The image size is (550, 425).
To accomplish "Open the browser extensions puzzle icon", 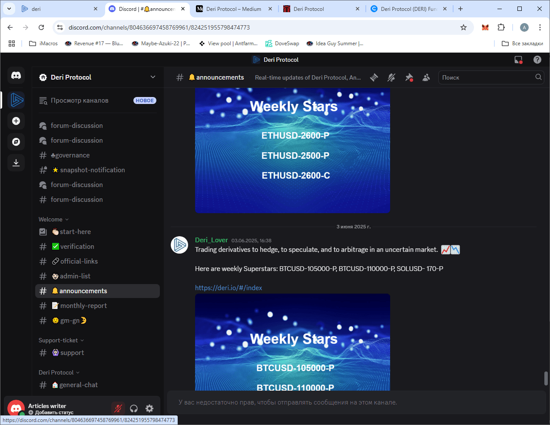I will (x=501, y=27).
